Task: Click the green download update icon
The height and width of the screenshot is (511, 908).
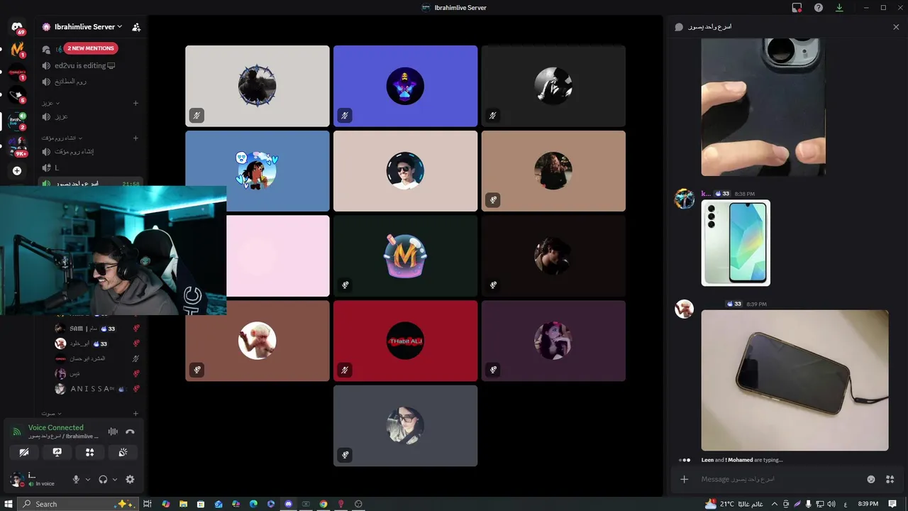Action: tap(839, 8)
